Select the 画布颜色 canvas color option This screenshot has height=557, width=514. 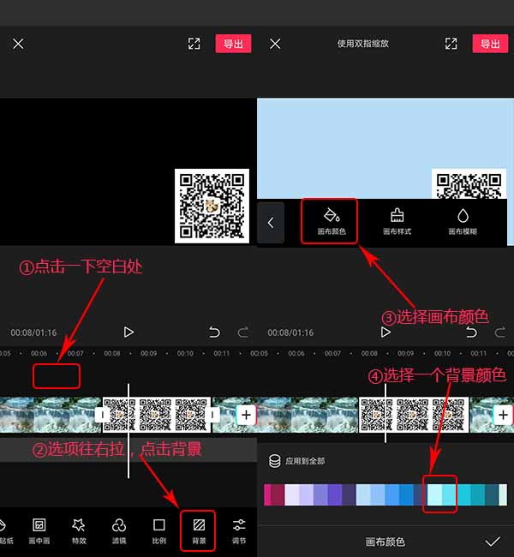[331, 222]
